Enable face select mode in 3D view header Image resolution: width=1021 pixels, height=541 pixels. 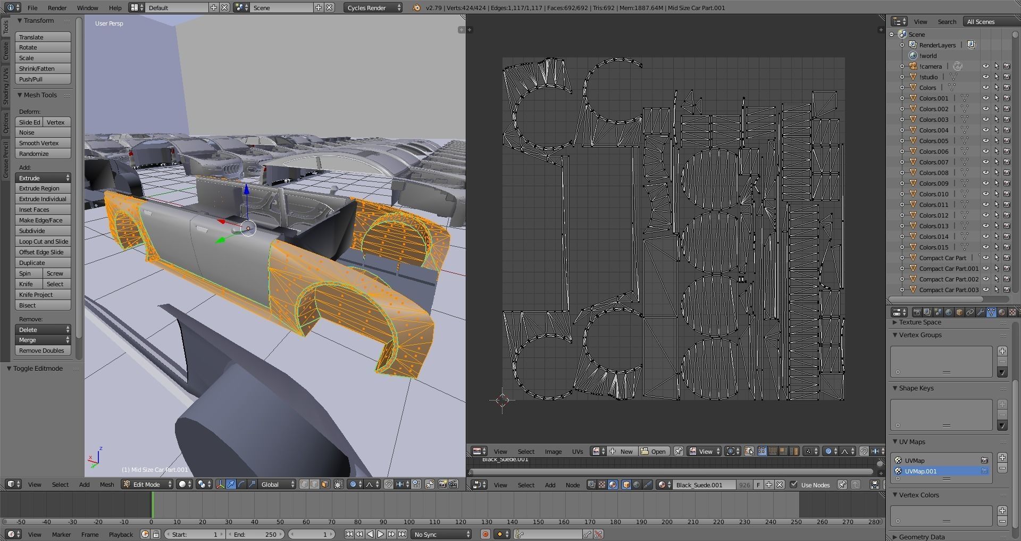point(325,485)
